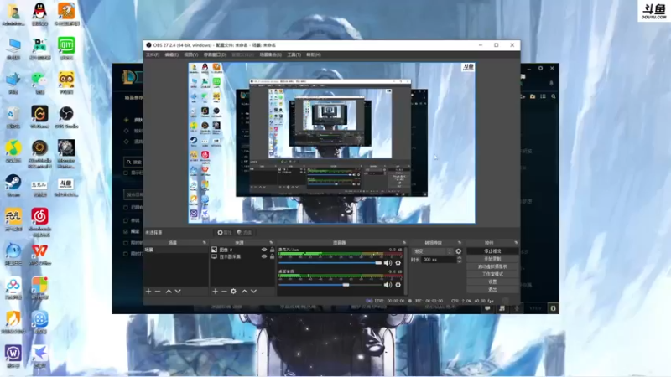Open the 停靠窗口(D) menu
Viewport: 671px width, 377px height.
(x=215, y=54)
